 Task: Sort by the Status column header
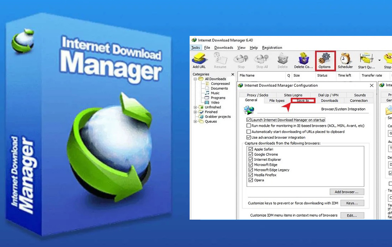pos(325,75)
